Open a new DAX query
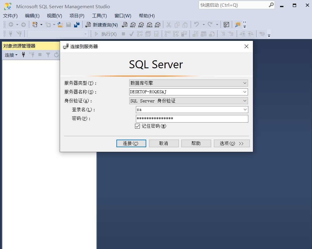Image resolution: width=312 pixels, height=249 pixels. [158, 25]
